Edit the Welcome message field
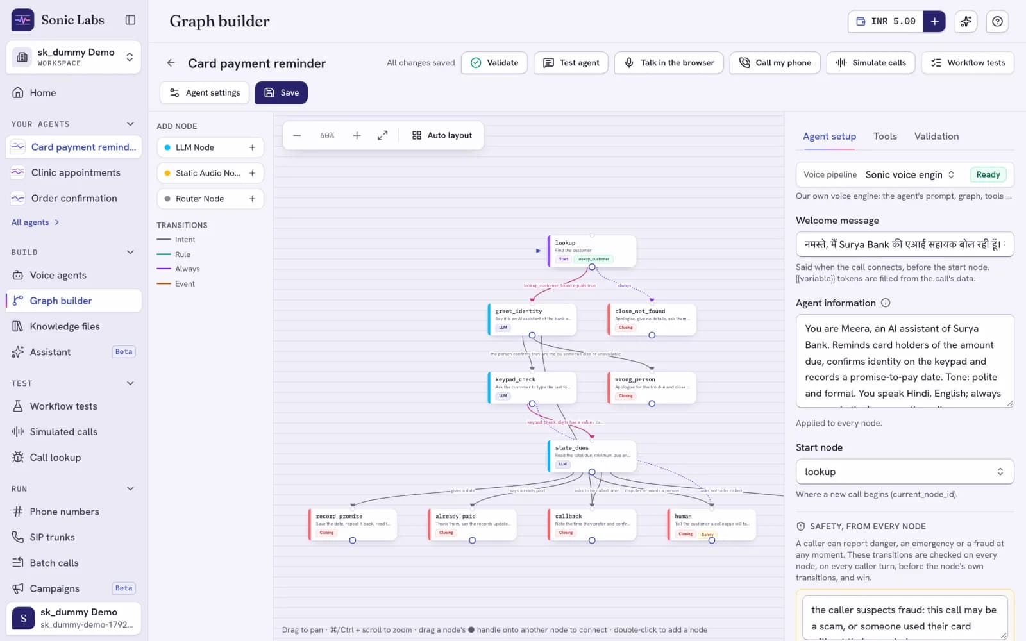Viewport: 1026px width, 641px height. pyautogui.click(x=905, y=244)
